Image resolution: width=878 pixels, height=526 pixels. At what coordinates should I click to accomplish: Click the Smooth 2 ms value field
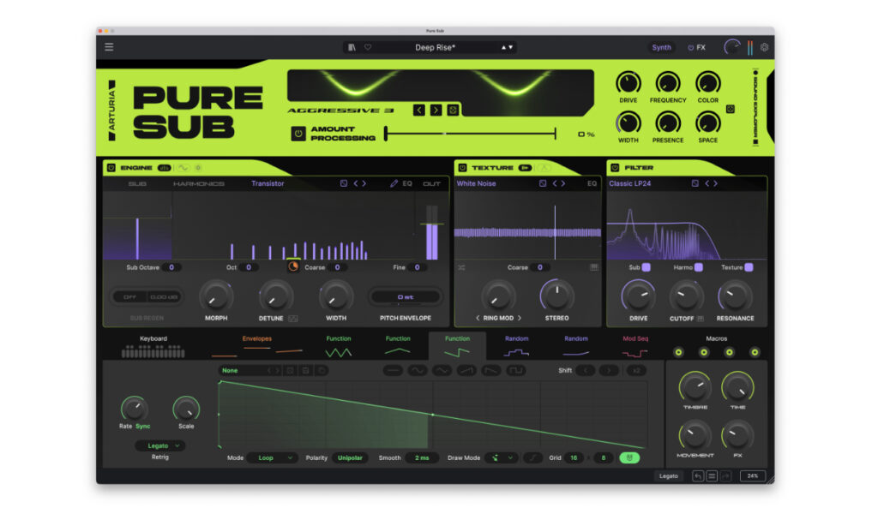(422, 457)
